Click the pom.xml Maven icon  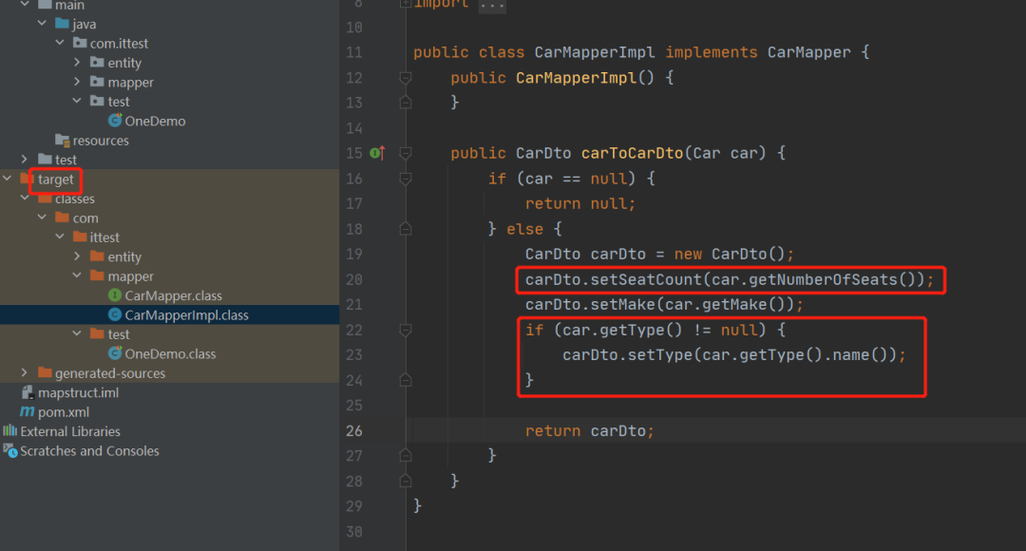pyautogui.click(x=28, y=411)
